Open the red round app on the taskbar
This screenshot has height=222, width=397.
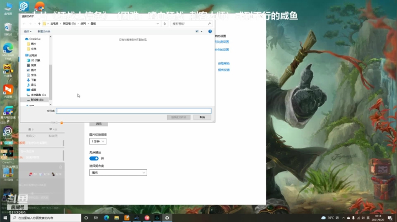click(147, 218)
